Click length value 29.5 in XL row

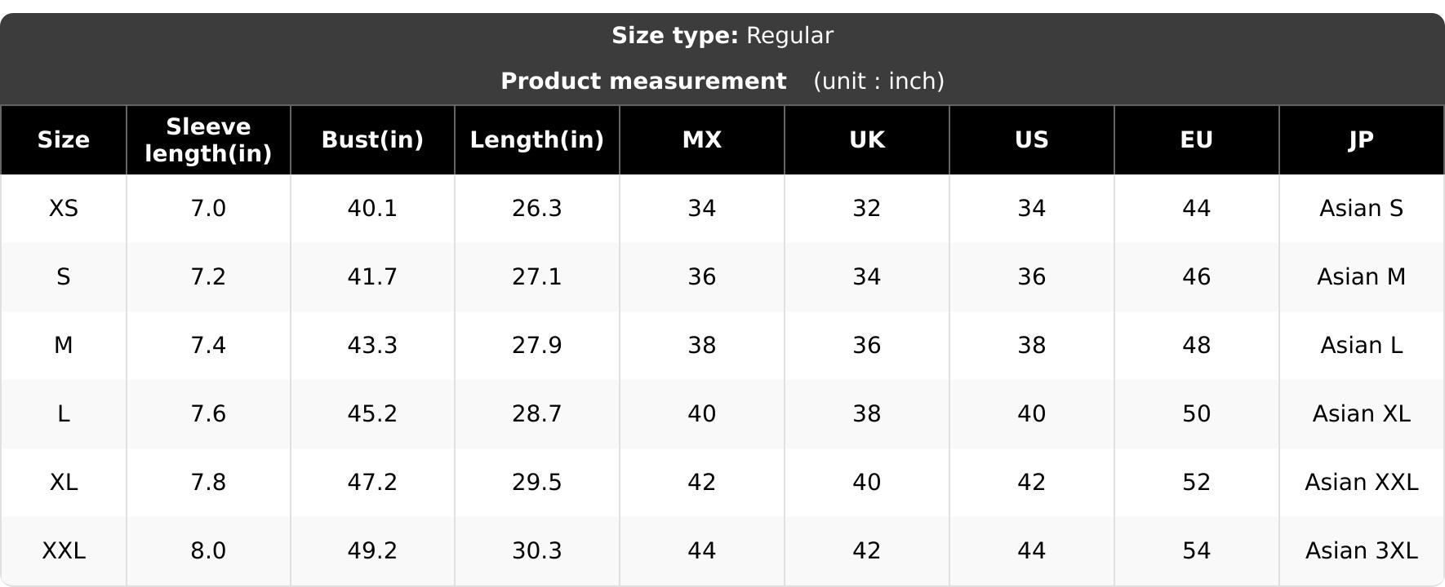click(537, 483)
